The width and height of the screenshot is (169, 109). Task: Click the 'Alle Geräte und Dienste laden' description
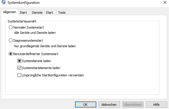35,33
